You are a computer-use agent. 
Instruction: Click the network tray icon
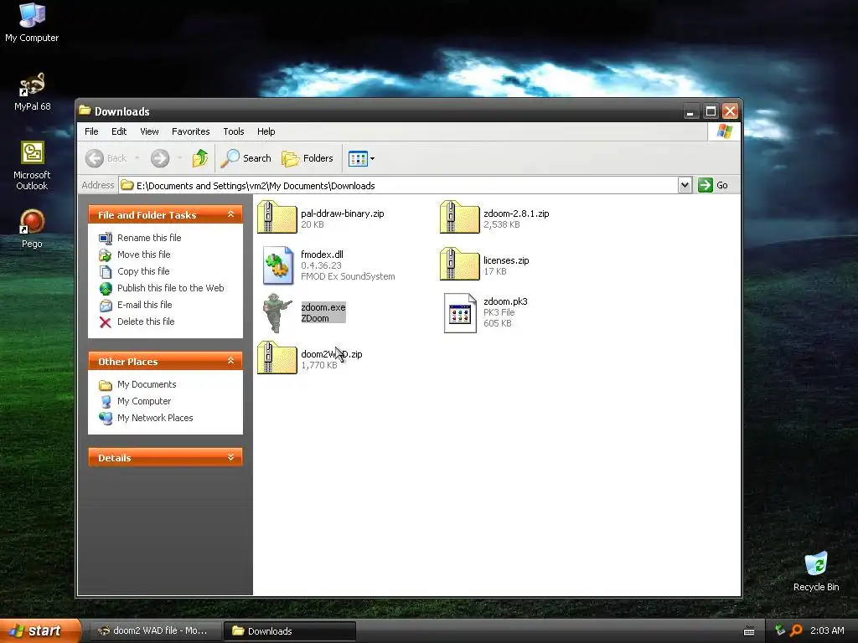(780, 630)
